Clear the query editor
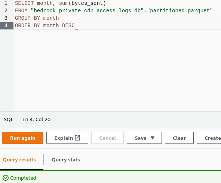This screenshot has width=221, height=183. (x=179, y=138)
